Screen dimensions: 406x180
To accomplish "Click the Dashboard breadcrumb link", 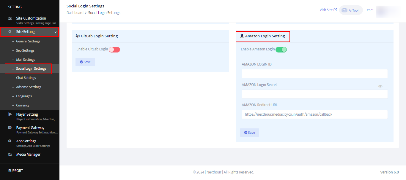I will (x=75, y=13).
